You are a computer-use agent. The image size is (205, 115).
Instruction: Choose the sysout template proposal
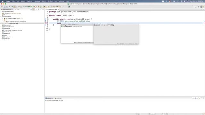click(x=77, y=25)
